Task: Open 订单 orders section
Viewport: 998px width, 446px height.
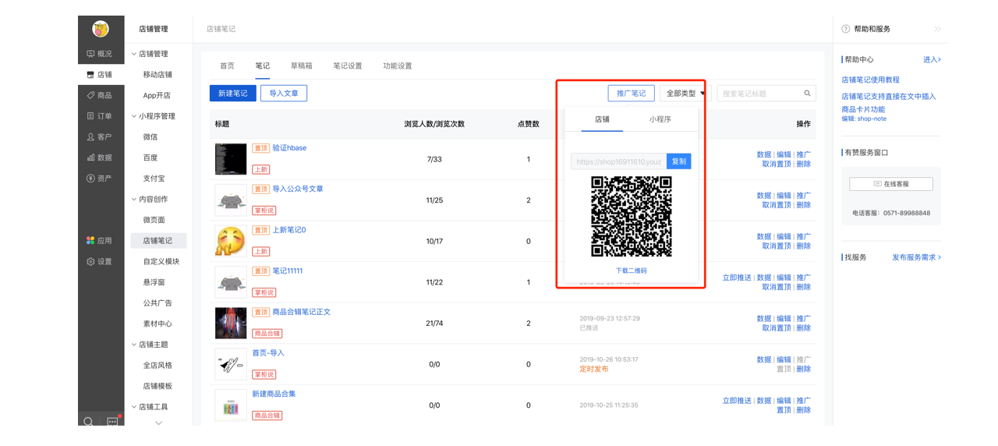Action: tap(100, 116)
